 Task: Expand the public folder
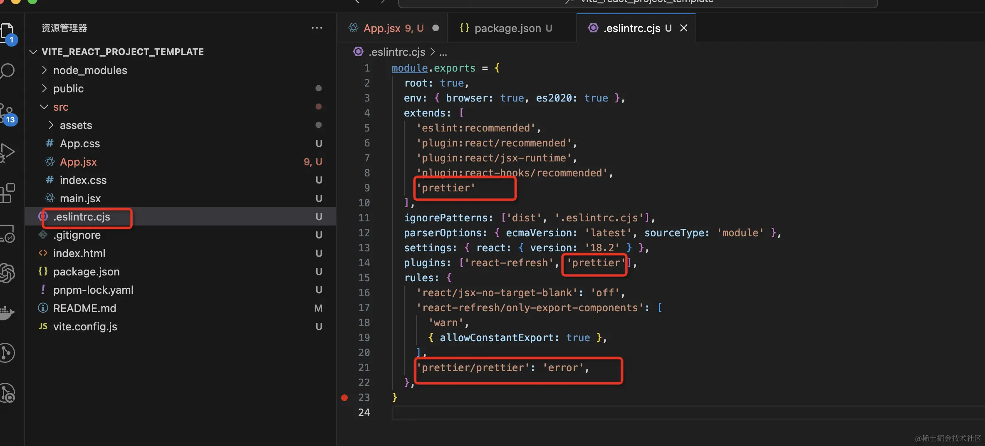(44, 88)
